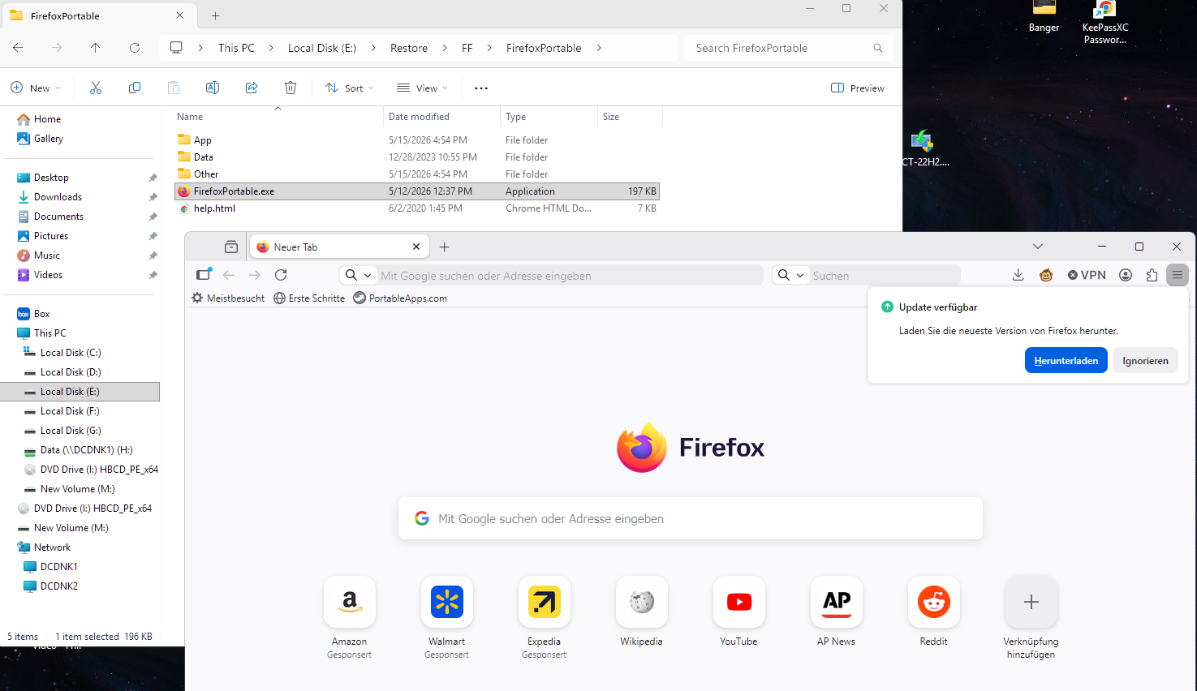This screenshot has height=691, width=1197.
Task: Select the FirefoxPortable tab in File Explorer
Action: (97, 15)
